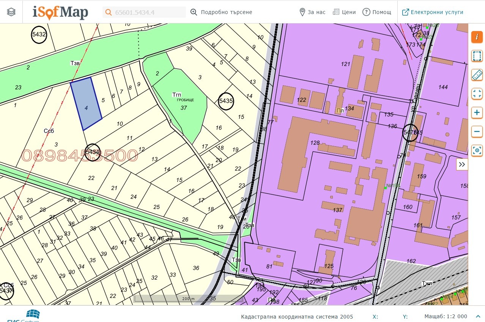Select the rectangle selection tool
The height and width of the screenshot is (322, 485).
tap(477, 56)
